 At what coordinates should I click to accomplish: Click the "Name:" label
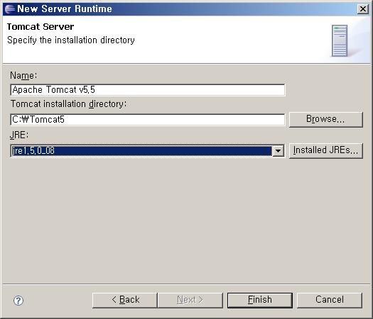pyautogui.click(x=23, y=75)
